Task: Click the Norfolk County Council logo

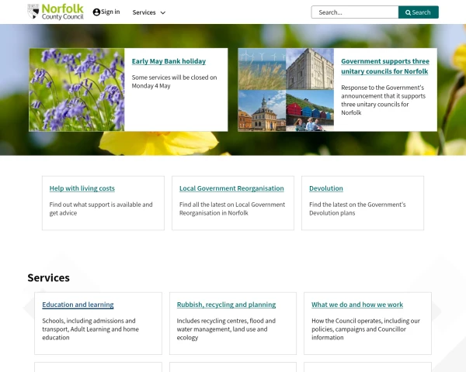Action: 55,12
